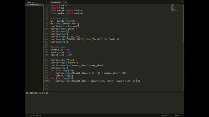Place cursor on line 'import turtle'

[59, 5]
